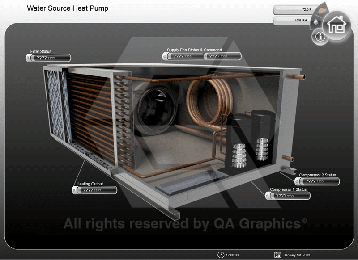Select the Compressor 2 Status label

tap(317, 175)
